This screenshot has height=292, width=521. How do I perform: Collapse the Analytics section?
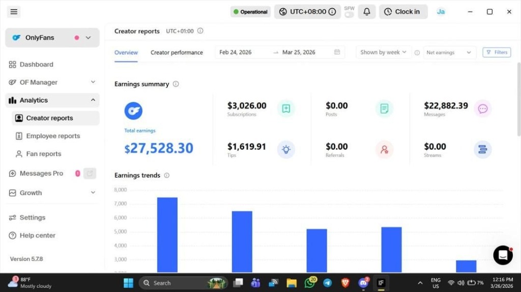tap(52, 100)
